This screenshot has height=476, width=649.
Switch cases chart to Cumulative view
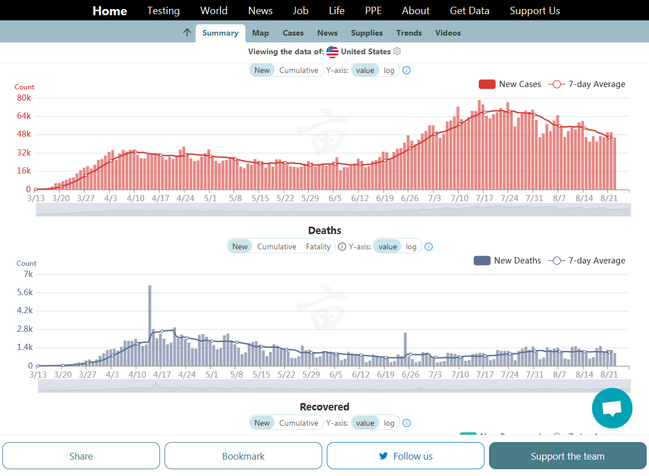298,71
